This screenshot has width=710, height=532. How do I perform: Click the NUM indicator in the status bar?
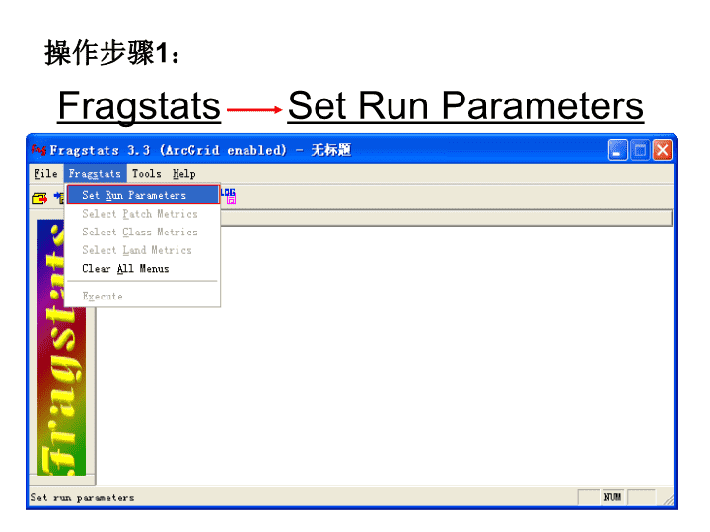click(612, 498)
